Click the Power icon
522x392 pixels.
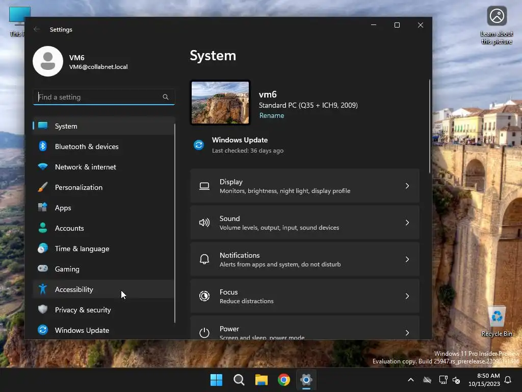click(x=204, y=333)
